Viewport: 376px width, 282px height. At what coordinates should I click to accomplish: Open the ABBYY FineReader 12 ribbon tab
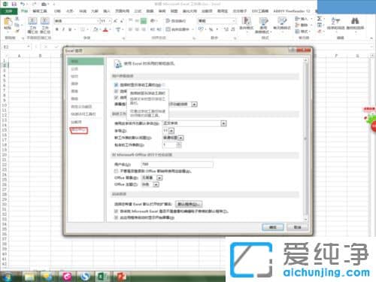(292, 11)
